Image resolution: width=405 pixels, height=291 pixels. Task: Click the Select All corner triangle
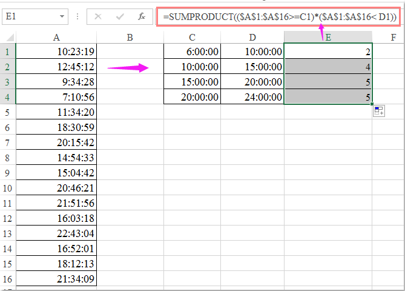coord(7,38)
